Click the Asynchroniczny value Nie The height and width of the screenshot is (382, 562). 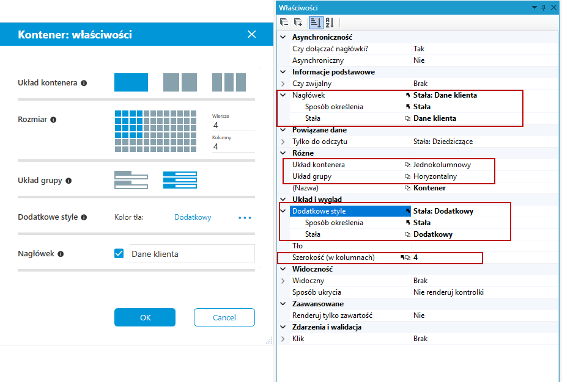[419, 60]
